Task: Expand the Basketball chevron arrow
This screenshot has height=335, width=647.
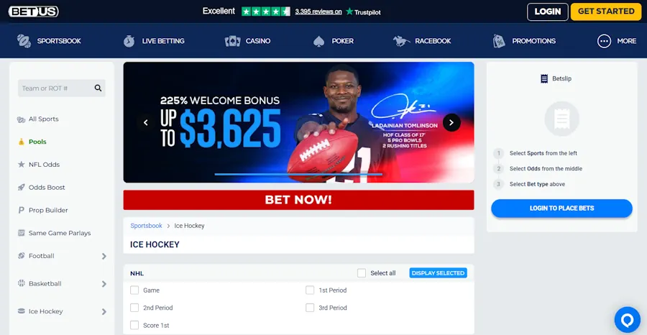Action: pyautogui.click(x=104, y=284)
